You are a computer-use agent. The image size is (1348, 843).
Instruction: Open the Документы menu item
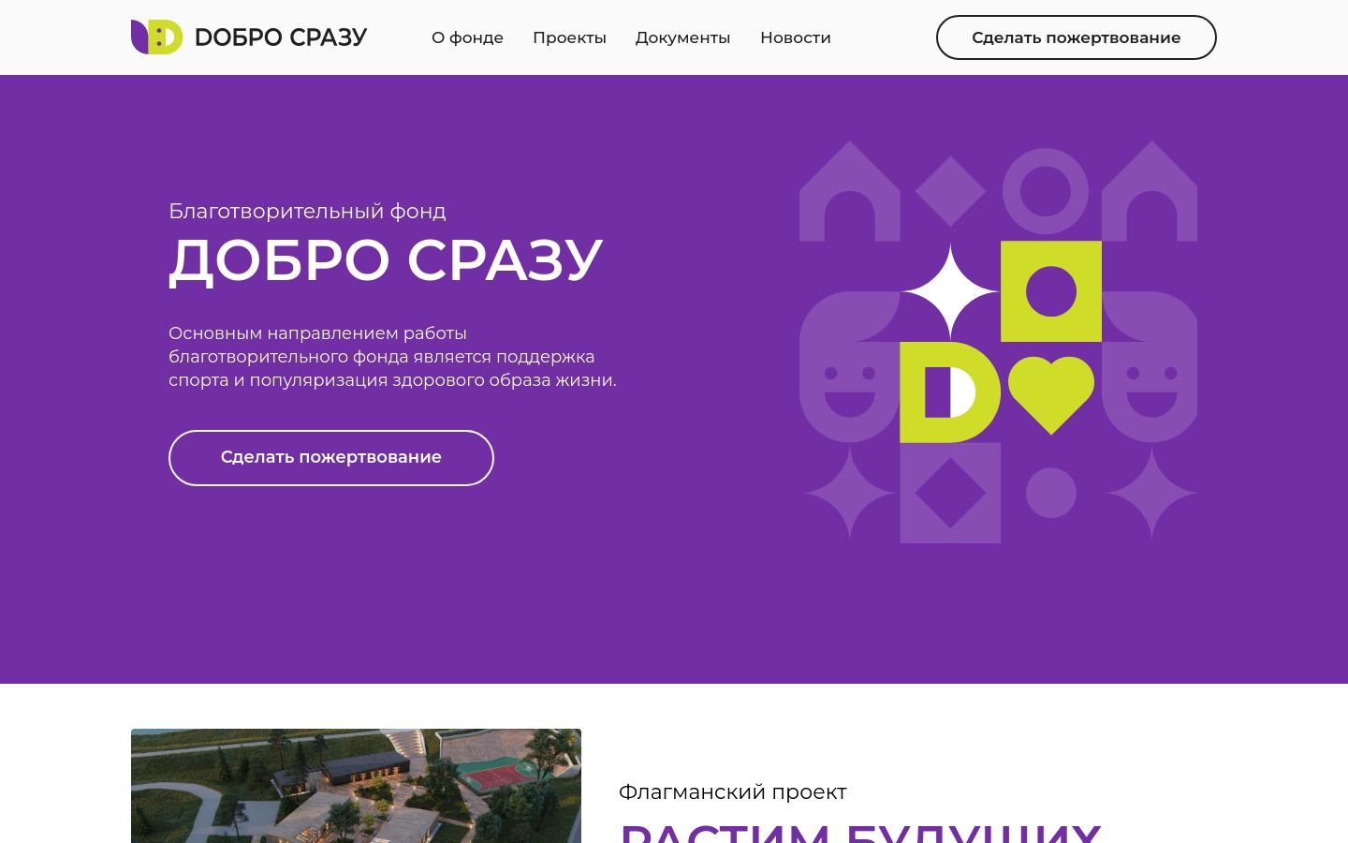coord(682,37)
